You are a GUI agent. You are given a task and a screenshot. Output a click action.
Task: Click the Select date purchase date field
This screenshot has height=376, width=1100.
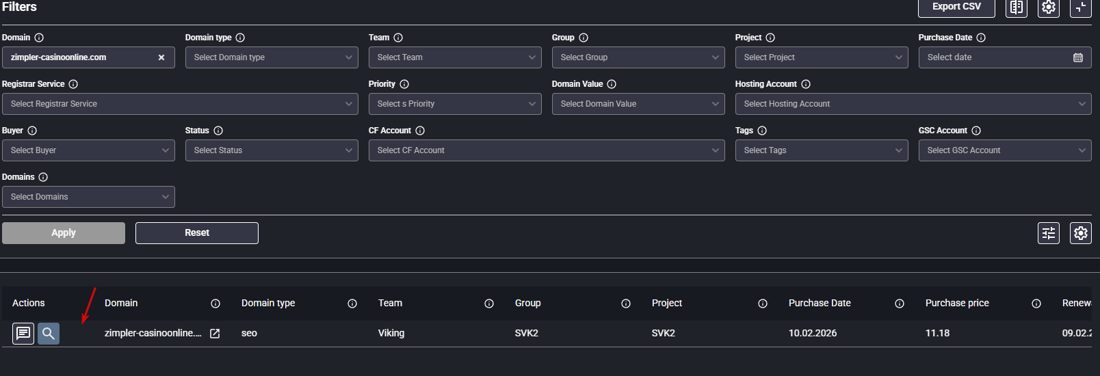pos(1004,57)
